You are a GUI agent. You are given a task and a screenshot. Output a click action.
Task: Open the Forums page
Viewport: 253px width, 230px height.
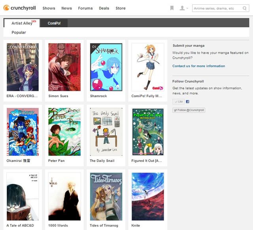pyautogui.click(x=85, y=8)
